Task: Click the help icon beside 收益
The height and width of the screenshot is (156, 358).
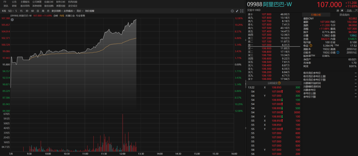Action: 311,46
